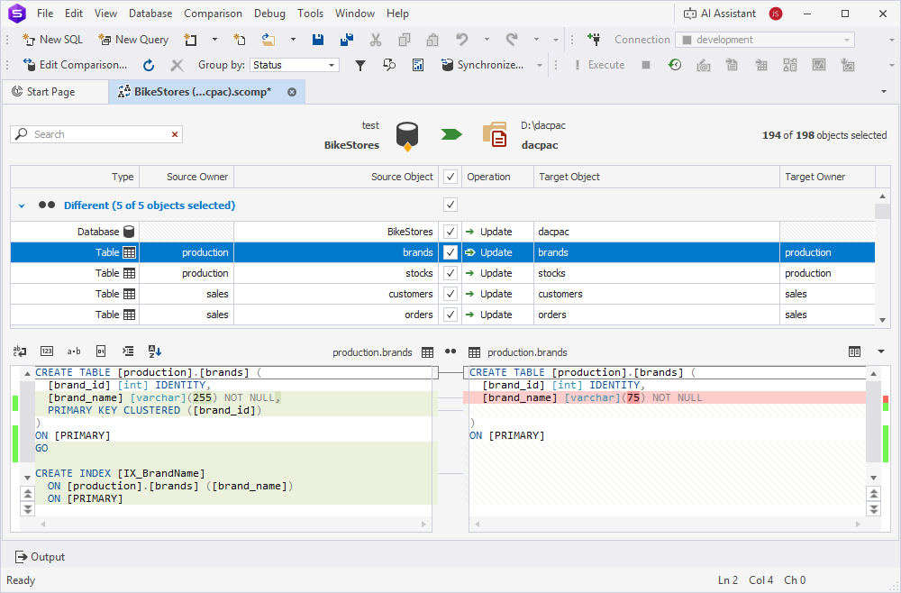
Task: Toggle the customers table checkbox
Action: pyautogui.click(x=450, y=294)
